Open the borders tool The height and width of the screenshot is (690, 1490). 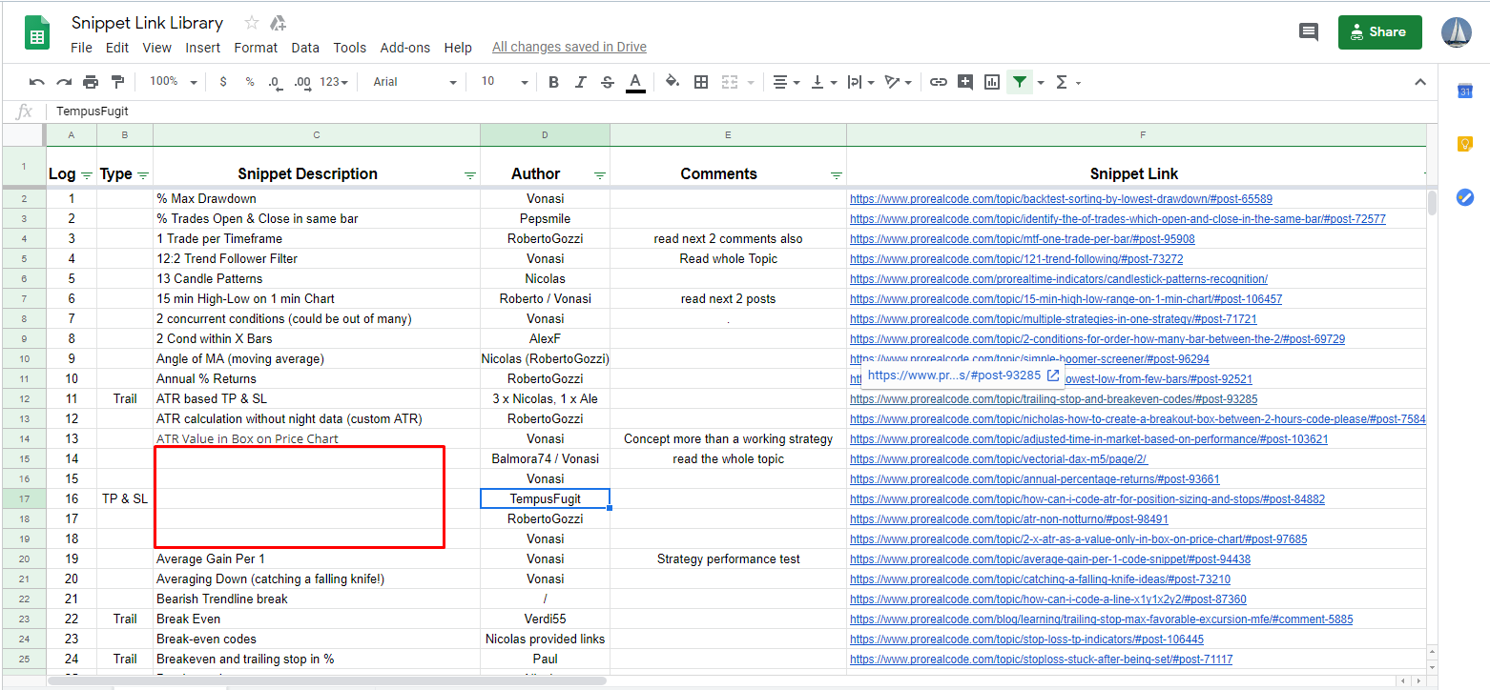(x=701, y=82)
